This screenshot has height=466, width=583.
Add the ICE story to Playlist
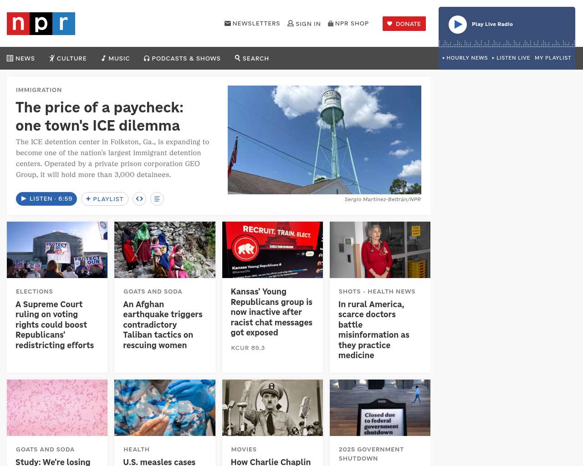(105, 199)
